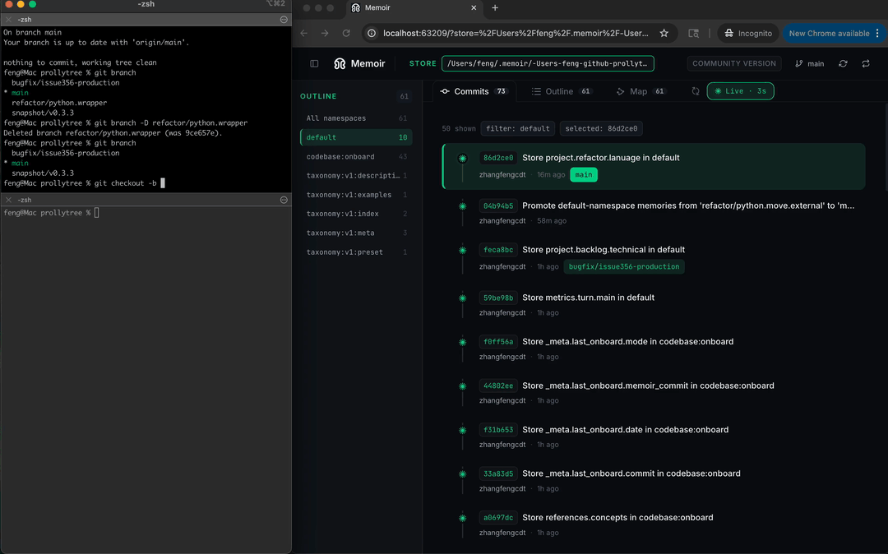Click commit node dot for feca8bc
This screenshot has width=888, height=554.
coord(463,250)
